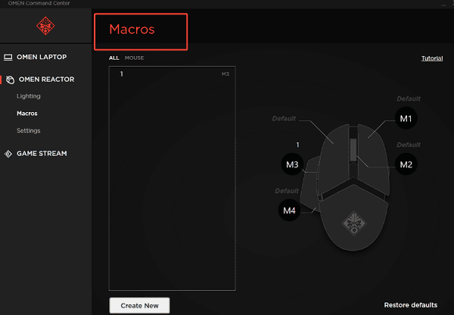Open the GAME STREAM section
454x315 pixels.
42,154
